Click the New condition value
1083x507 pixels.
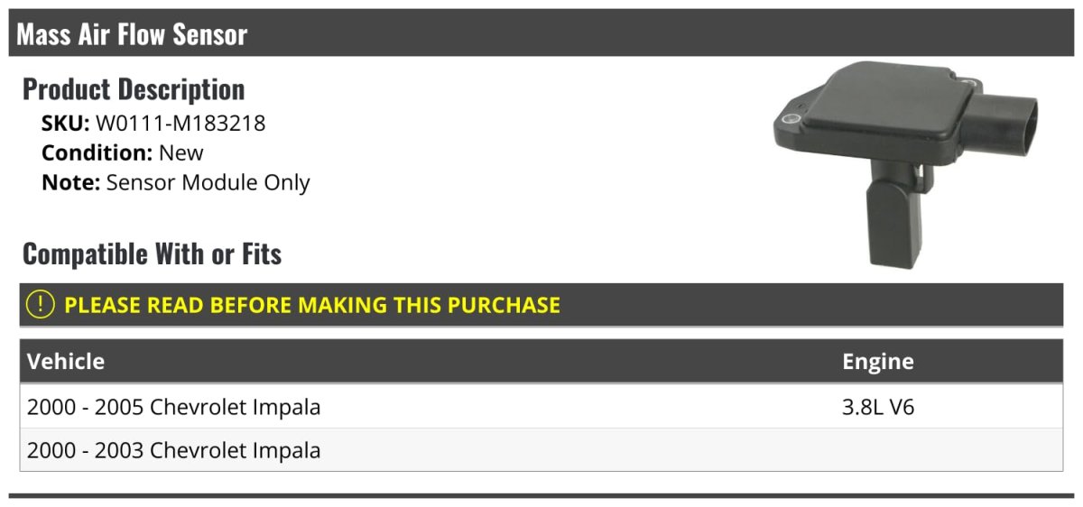coord(181,152)
